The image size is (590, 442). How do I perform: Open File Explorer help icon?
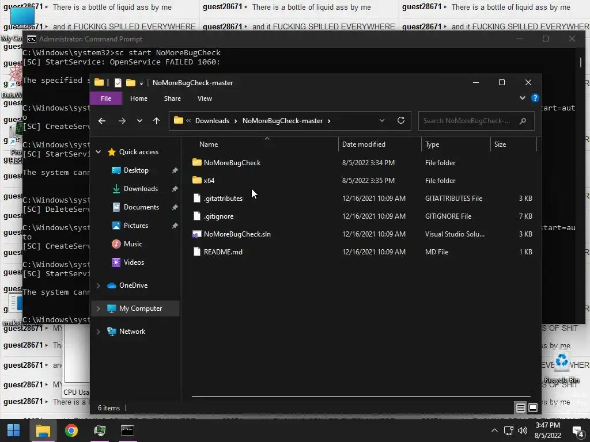tap(535, 98)
